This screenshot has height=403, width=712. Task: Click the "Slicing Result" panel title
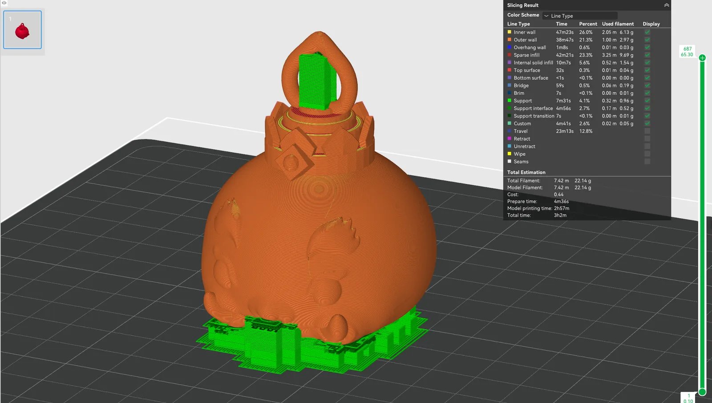522,5
